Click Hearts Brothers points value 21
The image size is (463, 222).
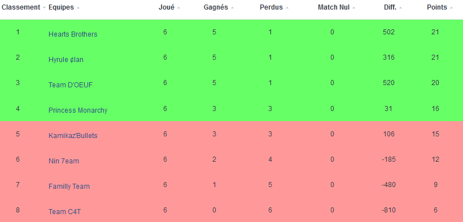(x=435, y=32)
